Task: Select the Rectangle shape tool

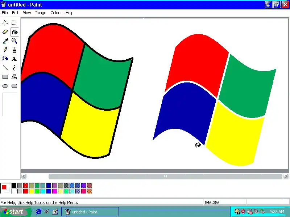Action: pos(5,77)
